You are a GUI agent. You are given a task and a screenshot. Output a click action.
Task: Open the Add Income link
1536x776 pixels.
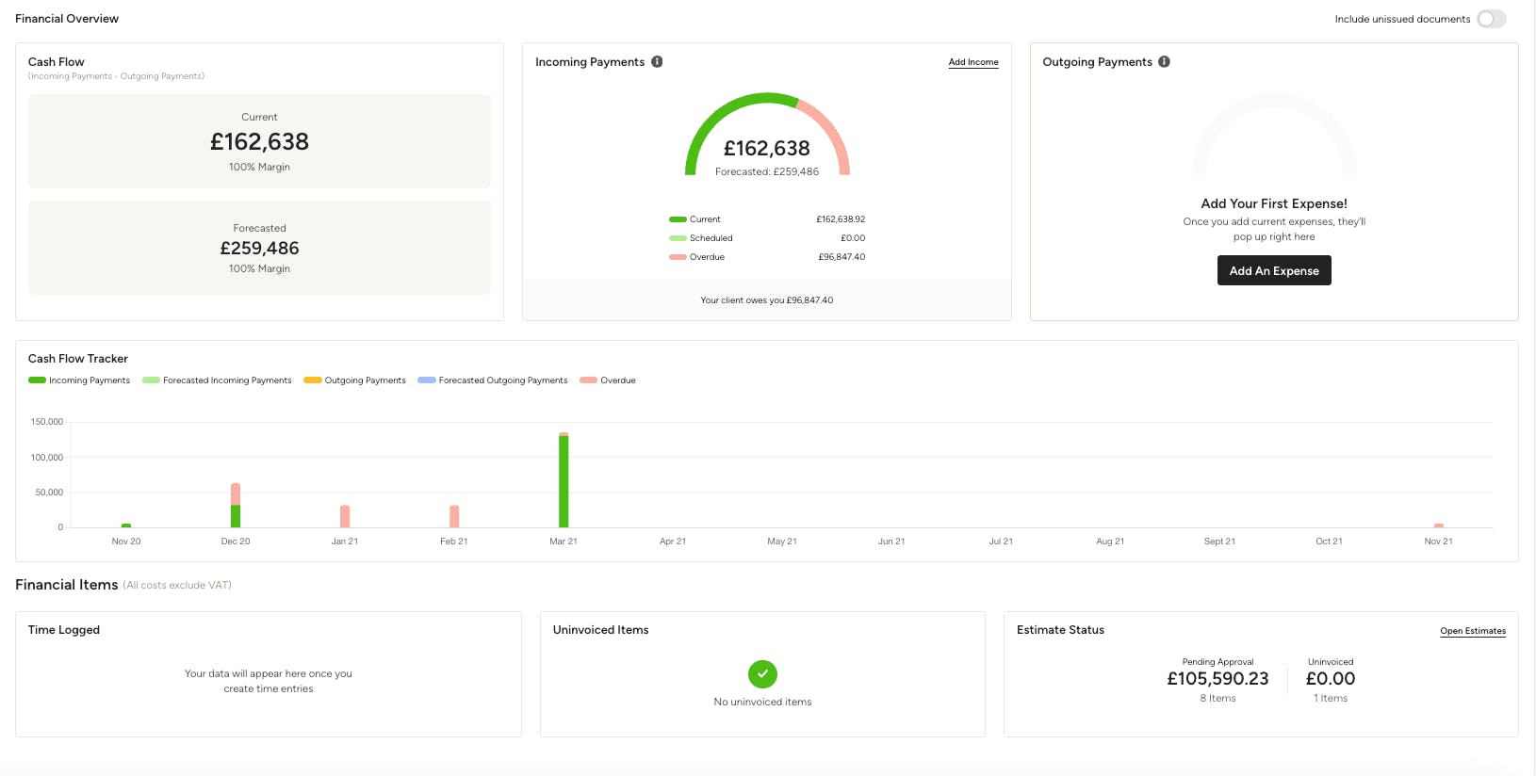[973, 62]
